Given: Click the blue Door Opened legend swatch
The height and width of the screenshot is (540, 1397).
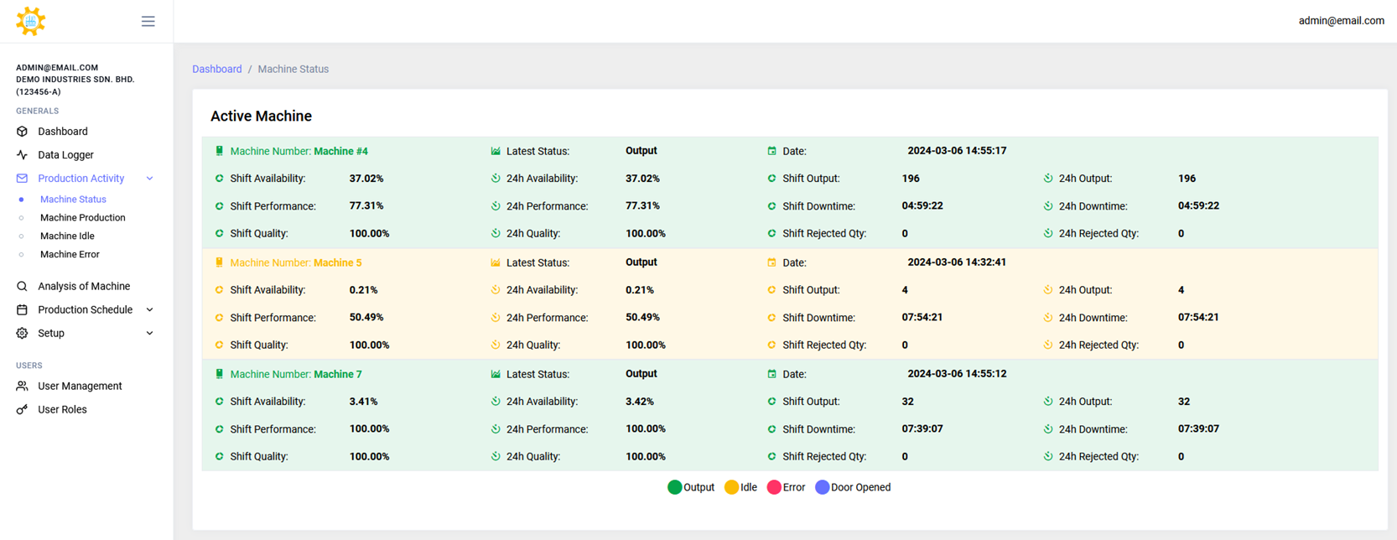Looking at the screenshot, I should tap(822, 487).
